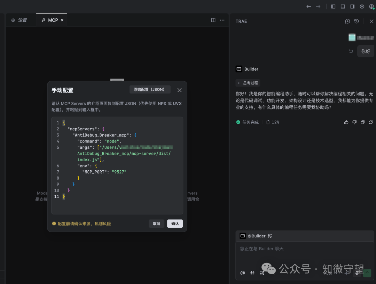Click the "node" value on line 4

[112, 141]
